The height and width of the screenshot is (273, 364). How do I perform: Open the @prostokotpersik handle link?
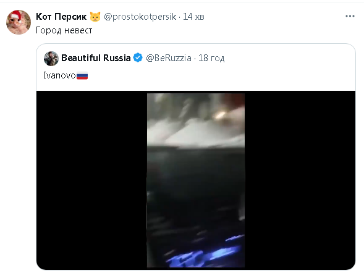click(x=140, y=17)
